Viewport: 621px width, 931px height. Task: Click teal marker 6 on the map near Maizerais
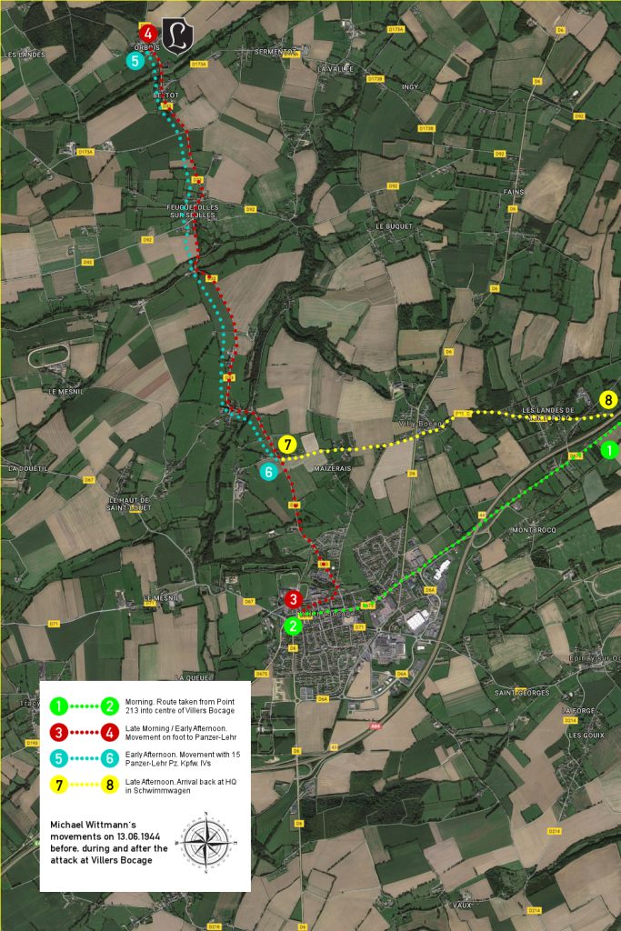269,472
